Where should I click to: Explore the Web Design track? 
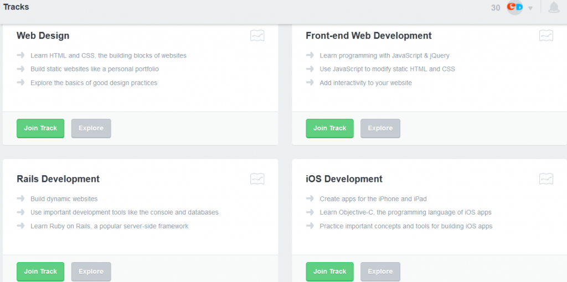pos(91,128)
